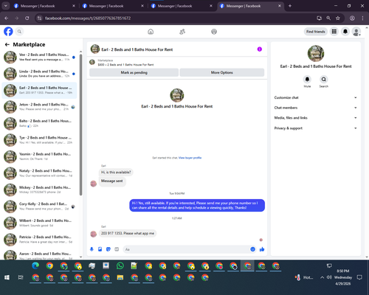Expand Chat members section
The width and height of the screenshot is (369, 295).
316,108
